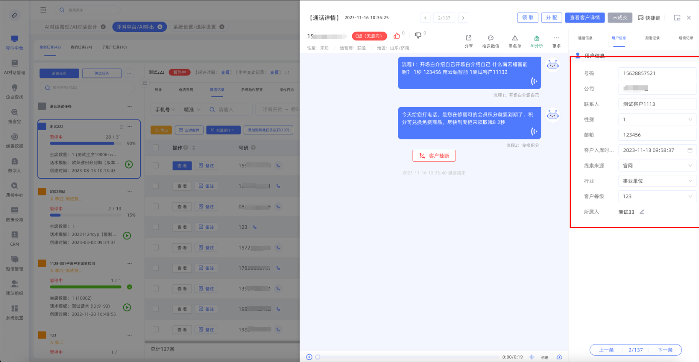699x362 pixels.
Task: Click the thumbs-down dislike icon
Action: [418, 36]
